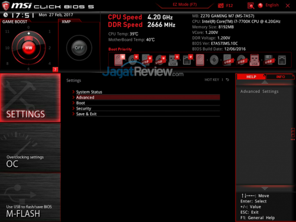This screenshot has height=222, width=296.
Task: Click help panel top scroll handle
Action: (x=265, y=82)
